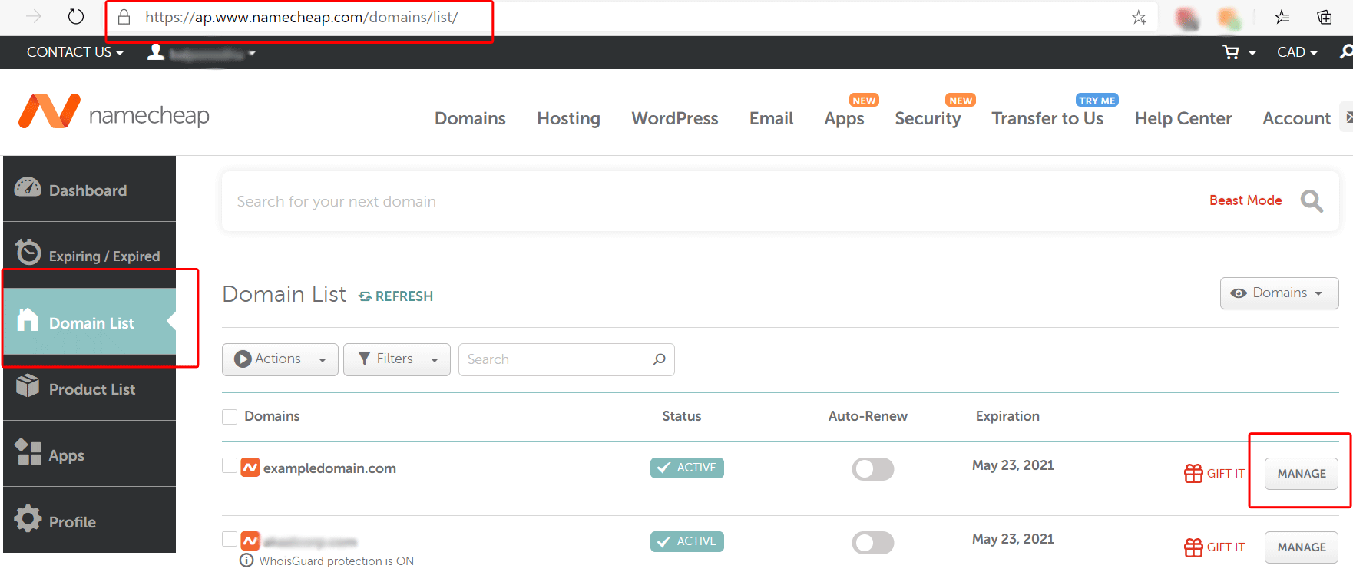Expand the CONTACT US dropdown
1353x582 pixels.
(75, 52)
